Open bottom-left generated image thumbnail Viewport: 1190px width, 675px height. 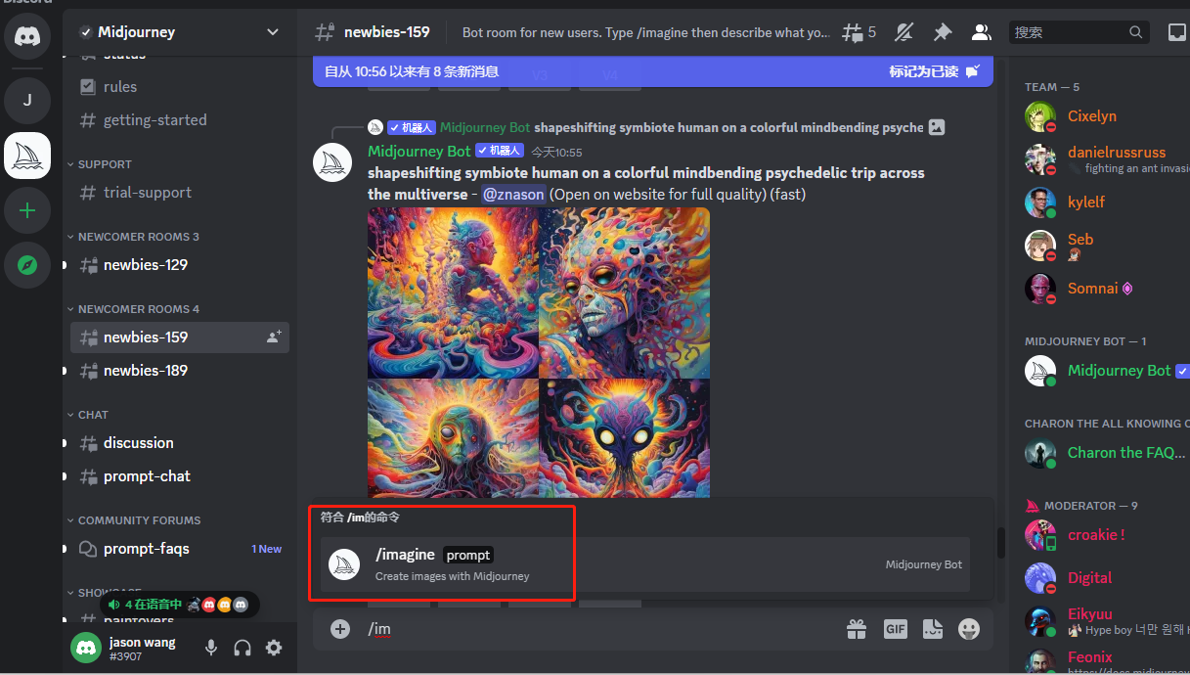coord(453,438)
